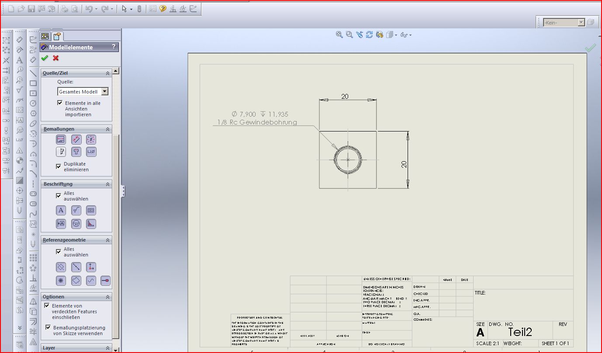Click the Save floppy disk icon
602x353 pixels.
point(31,9)
